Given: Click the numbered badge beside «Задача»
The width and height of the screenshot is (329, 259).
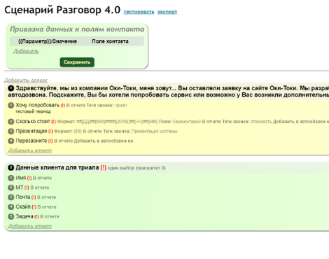Looking at the screenshot, I should click(11, 216).
